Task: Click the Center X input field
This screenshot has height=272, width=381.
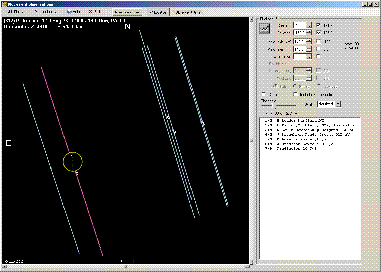Action: pyautogui.click(x=300, y=25)
